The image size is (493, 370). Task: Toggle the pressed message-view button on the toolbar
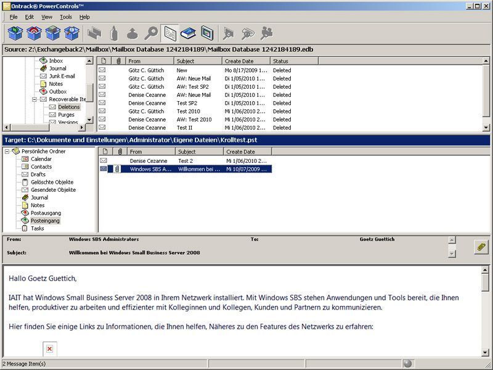point(171,33)
